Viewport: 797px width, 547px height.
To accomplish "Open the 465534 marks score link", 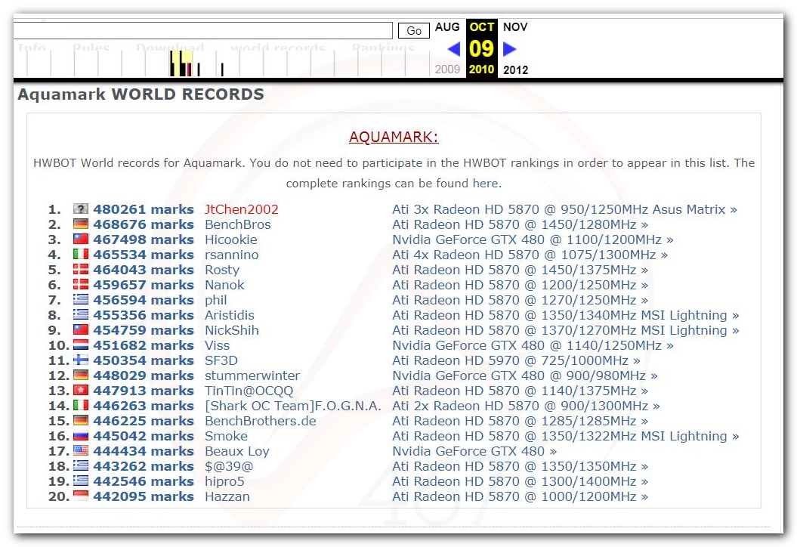I will (x=144, y=255).
